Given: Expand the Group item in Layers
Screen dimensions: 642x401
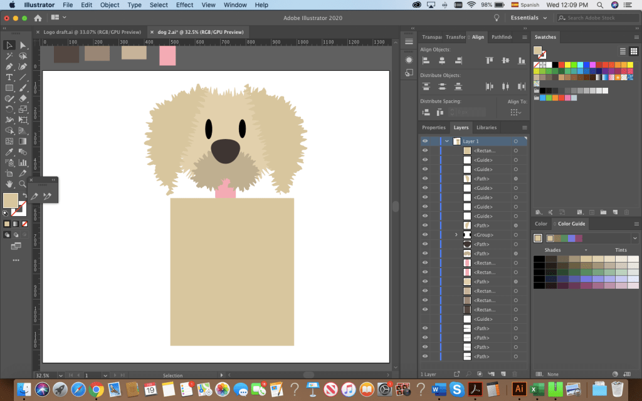Looking at the screenshot, I should (456, 235).
